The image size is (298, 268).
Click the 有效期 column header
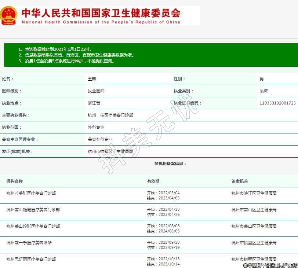click(x=153, y=181)
